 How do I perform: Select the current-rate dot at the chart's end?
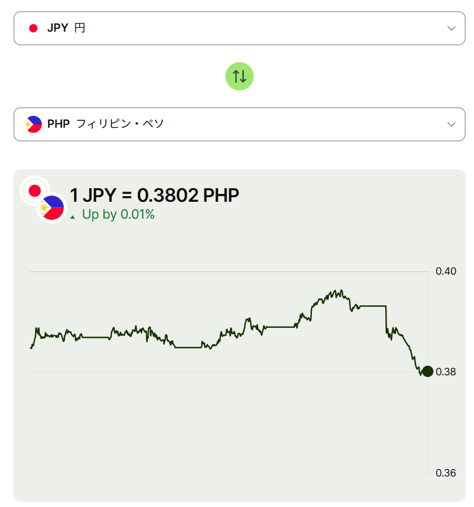[428, 371]
